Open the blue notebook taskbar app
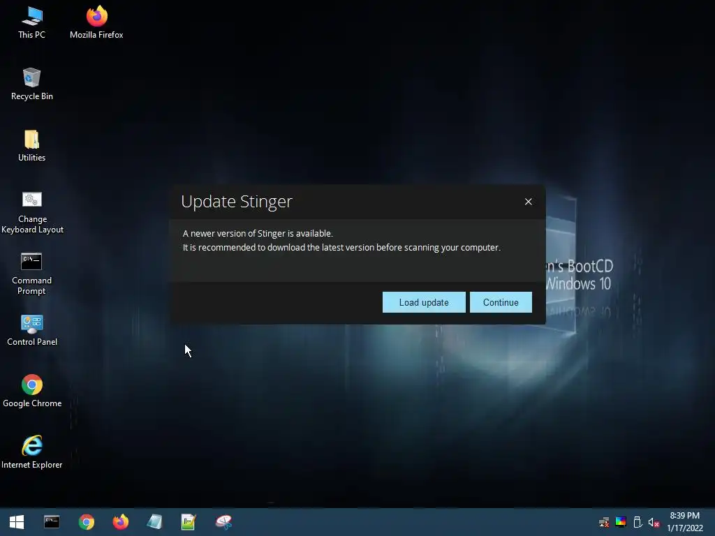 pos(154,522)
